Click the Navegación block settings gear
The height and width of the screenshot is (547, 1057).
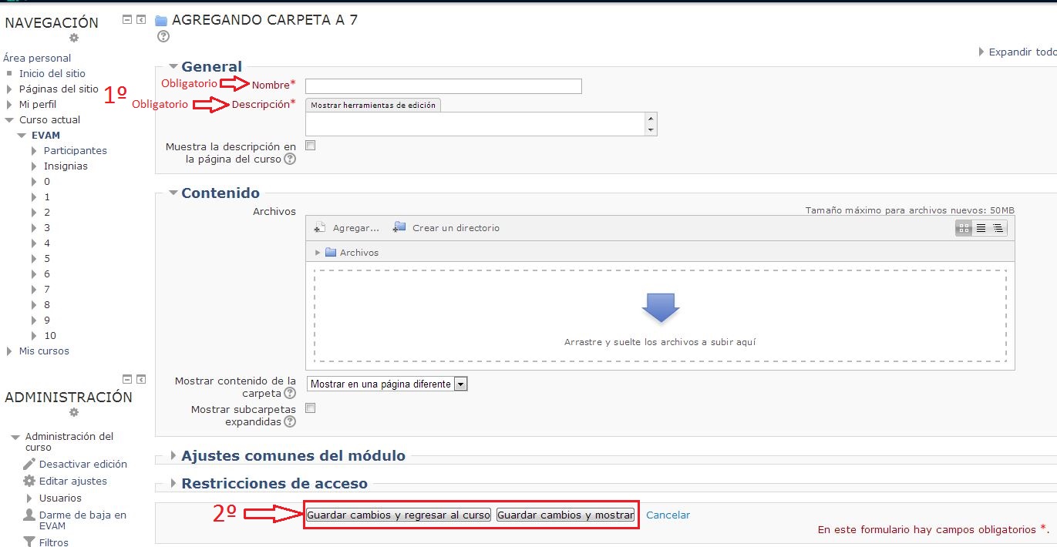[73, 38]
